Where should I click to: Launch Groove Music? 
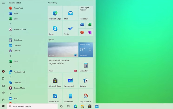coord(17,88)
